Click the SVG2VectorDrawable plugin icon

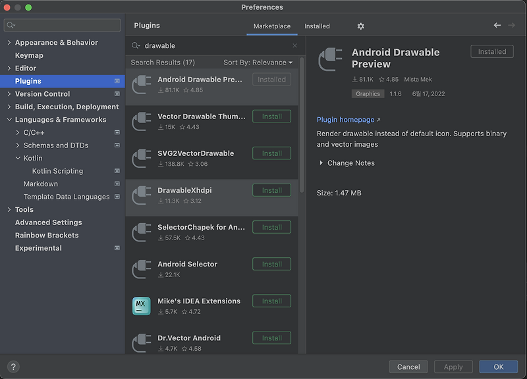(x=142, y=159)
